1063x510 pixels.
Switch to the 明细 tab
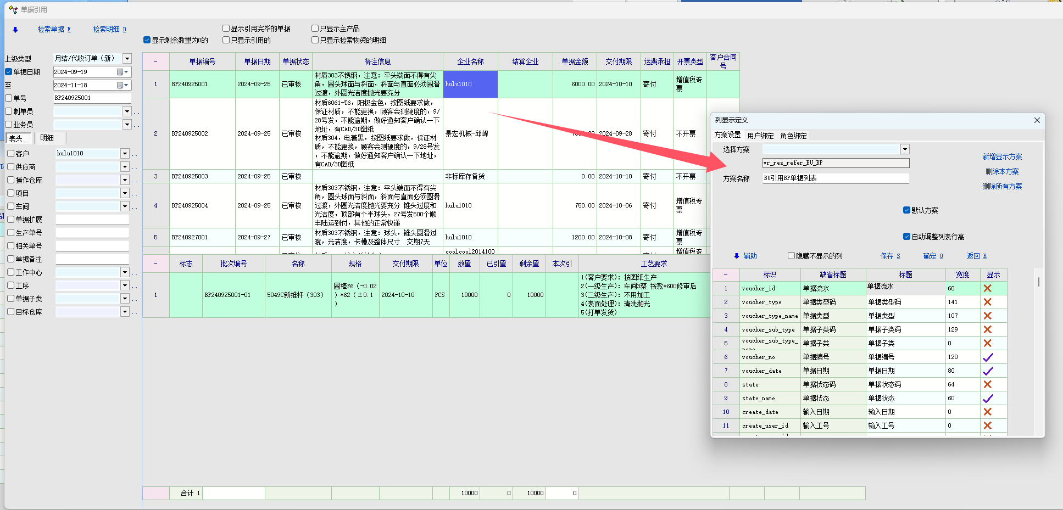47,138
